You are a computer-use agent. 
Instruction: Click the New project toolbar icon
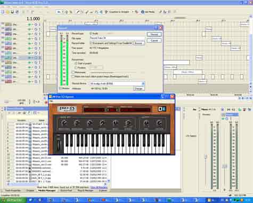(3, 12)
